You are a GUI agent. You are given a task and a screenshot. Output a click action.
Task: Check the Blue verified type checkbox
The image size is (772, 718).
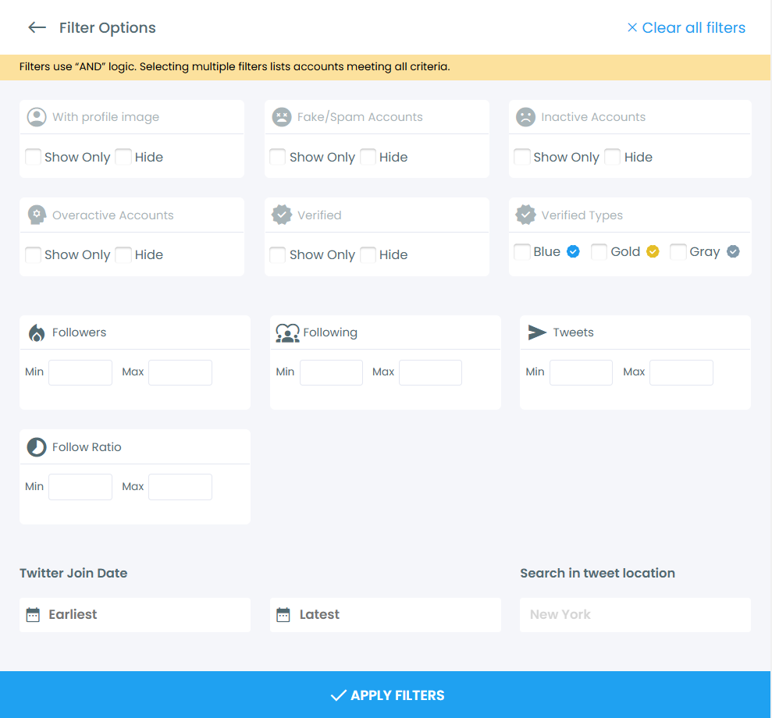coord(521,251)
